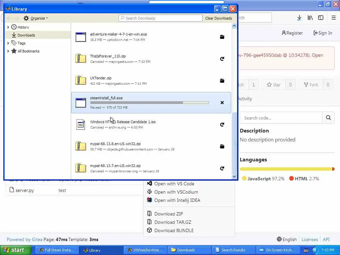Click the Search code input field
This screenshot has width=340, height=255.
tap(281, 118)
